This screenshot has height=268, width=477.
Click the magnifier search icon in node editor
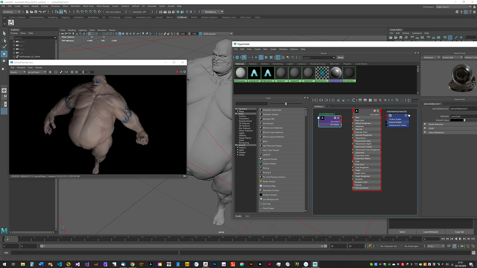pos(380,100)
